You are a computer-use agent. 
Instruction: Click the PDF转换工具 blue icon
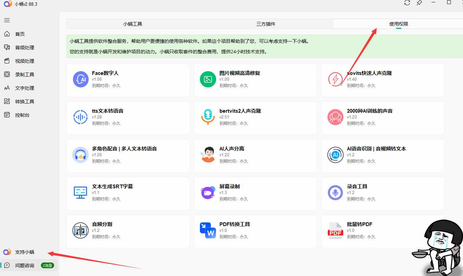coord(208,230)
